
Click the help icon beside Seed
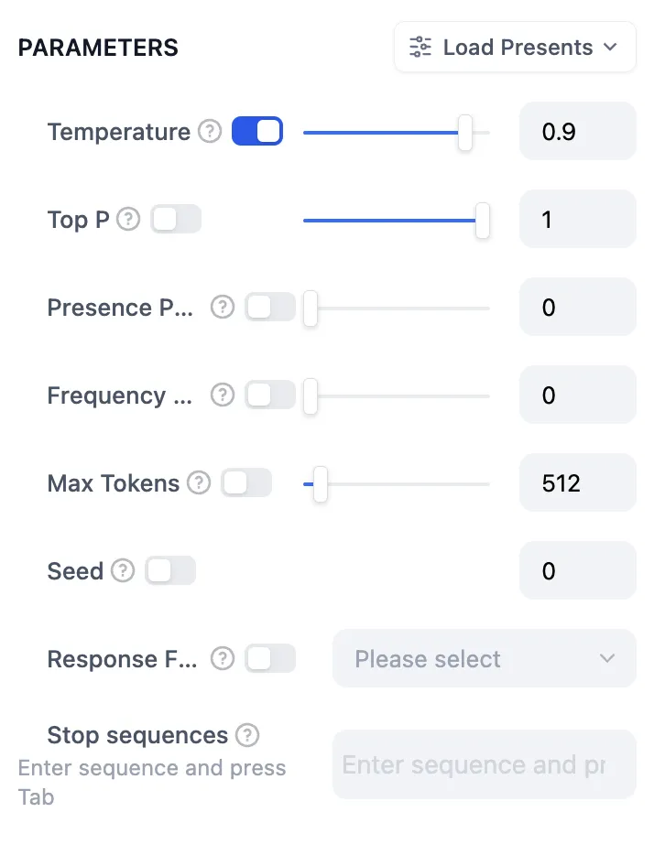123,571
